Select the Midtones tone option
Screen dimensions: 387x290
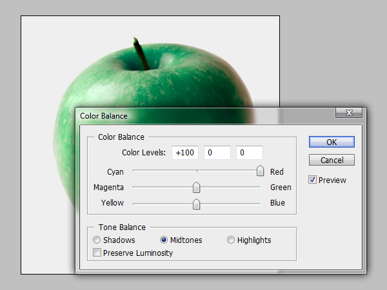tap(164, 240)
